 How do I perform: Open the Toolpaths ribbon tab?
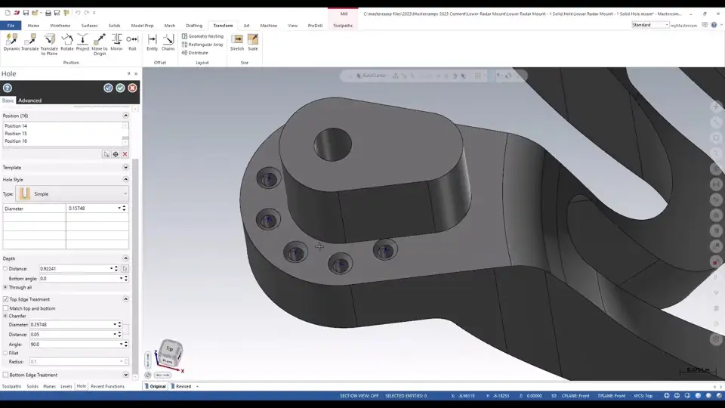343,26
